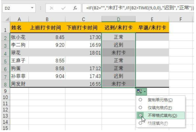Click the cell containing 周发财
The width and height of the screenshot is (196, 132).
[19, 84]
